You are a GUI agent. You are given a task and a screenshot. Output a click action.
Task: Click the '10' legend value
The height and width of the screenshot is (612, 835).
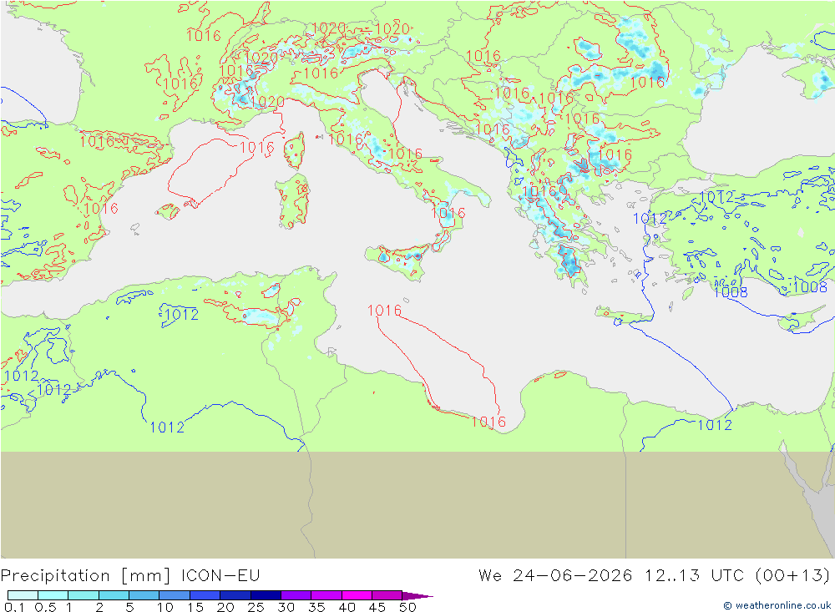pyautogui.click(x=165, y=607)
